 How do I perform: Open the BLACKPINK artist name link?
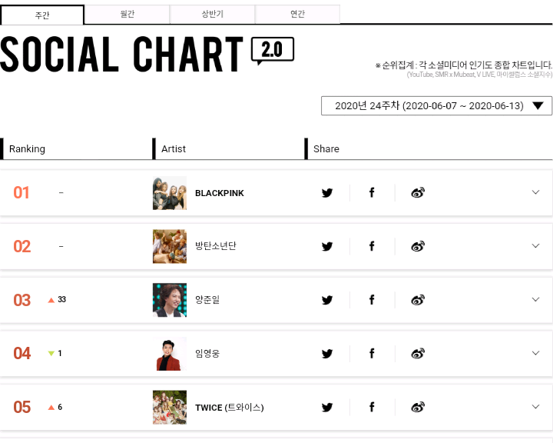[x=220, y=193]
